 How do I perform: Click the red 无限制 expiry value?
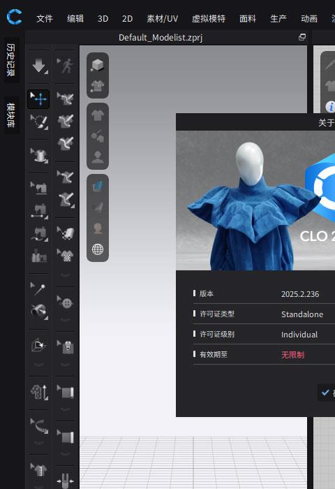point(292,355)
